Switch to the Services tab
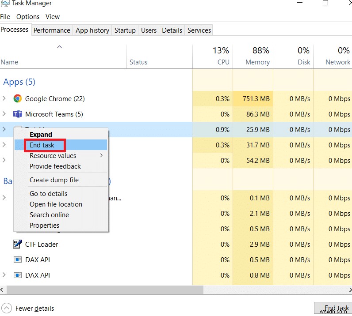 pyautogui.click(x=199, y=30)
